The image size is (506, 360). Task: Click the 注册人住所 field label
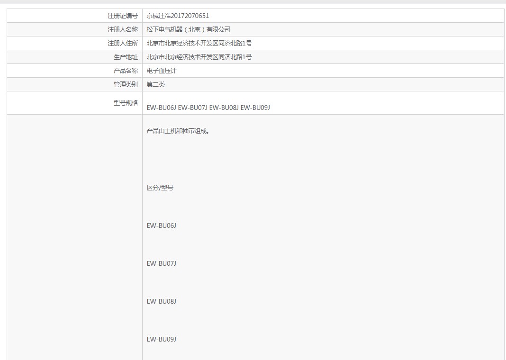point(123,43)
